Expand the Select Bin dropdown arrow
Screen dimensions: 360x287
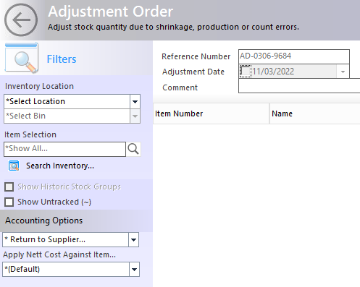point(135,116)
